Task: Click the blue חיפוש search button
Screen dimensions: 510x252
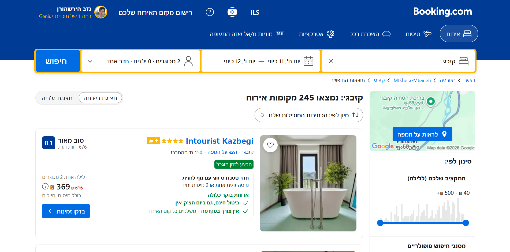Action: click(58, 61)
